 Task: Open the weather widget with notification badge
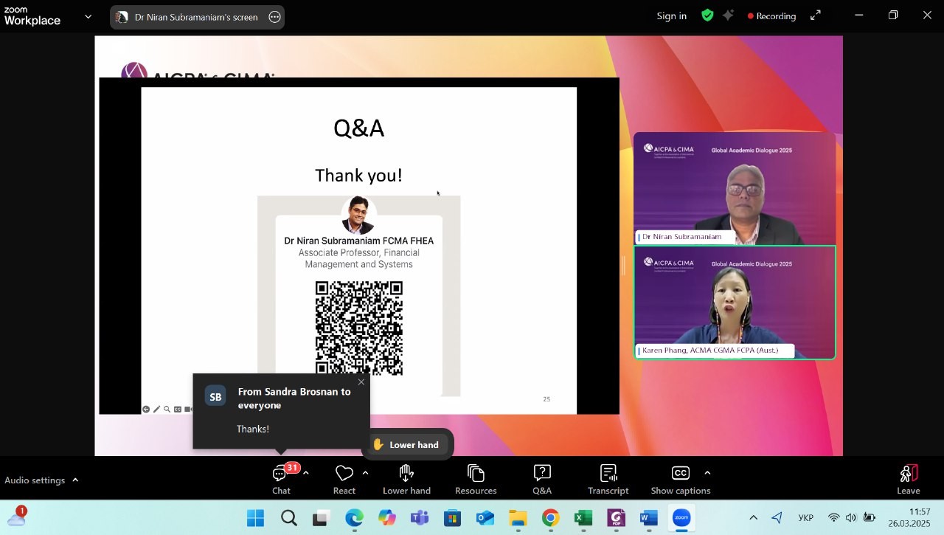(x=16, y=516)
